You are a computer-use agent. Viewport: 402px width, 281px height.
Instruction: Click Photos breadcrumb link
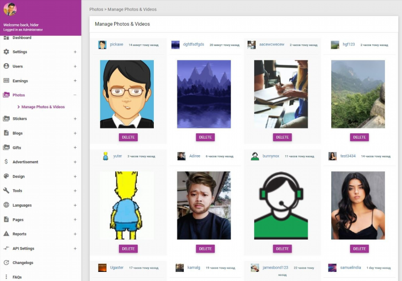click(96, 9)
